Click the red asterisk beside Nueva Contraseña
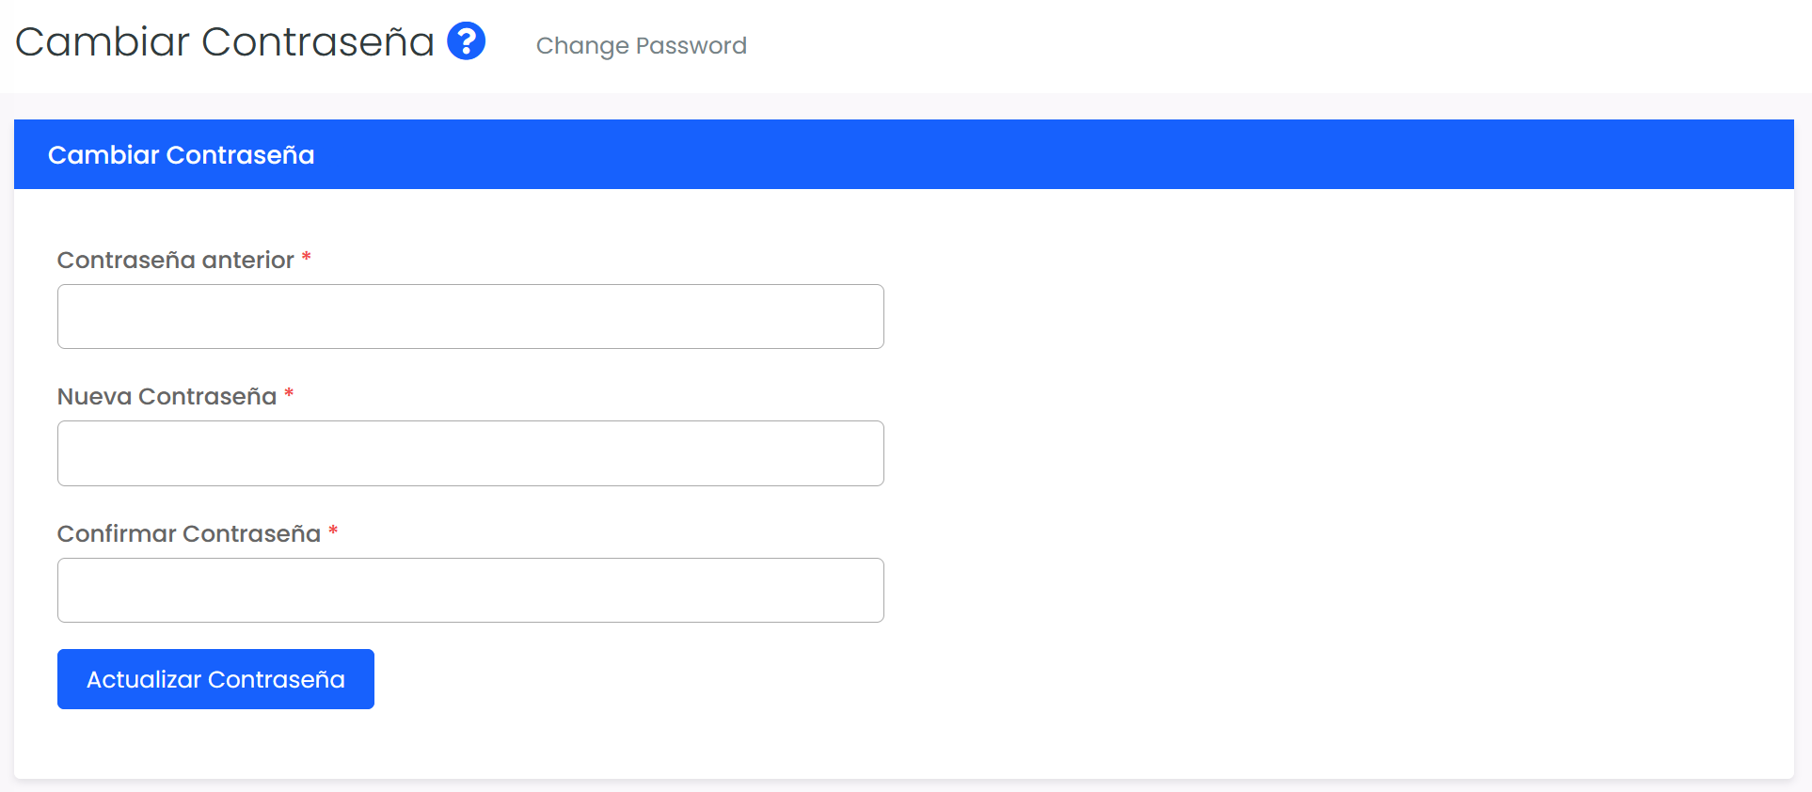Image resolution: width=1812 pixels, height=792 pixels. [x=289, y=394]
